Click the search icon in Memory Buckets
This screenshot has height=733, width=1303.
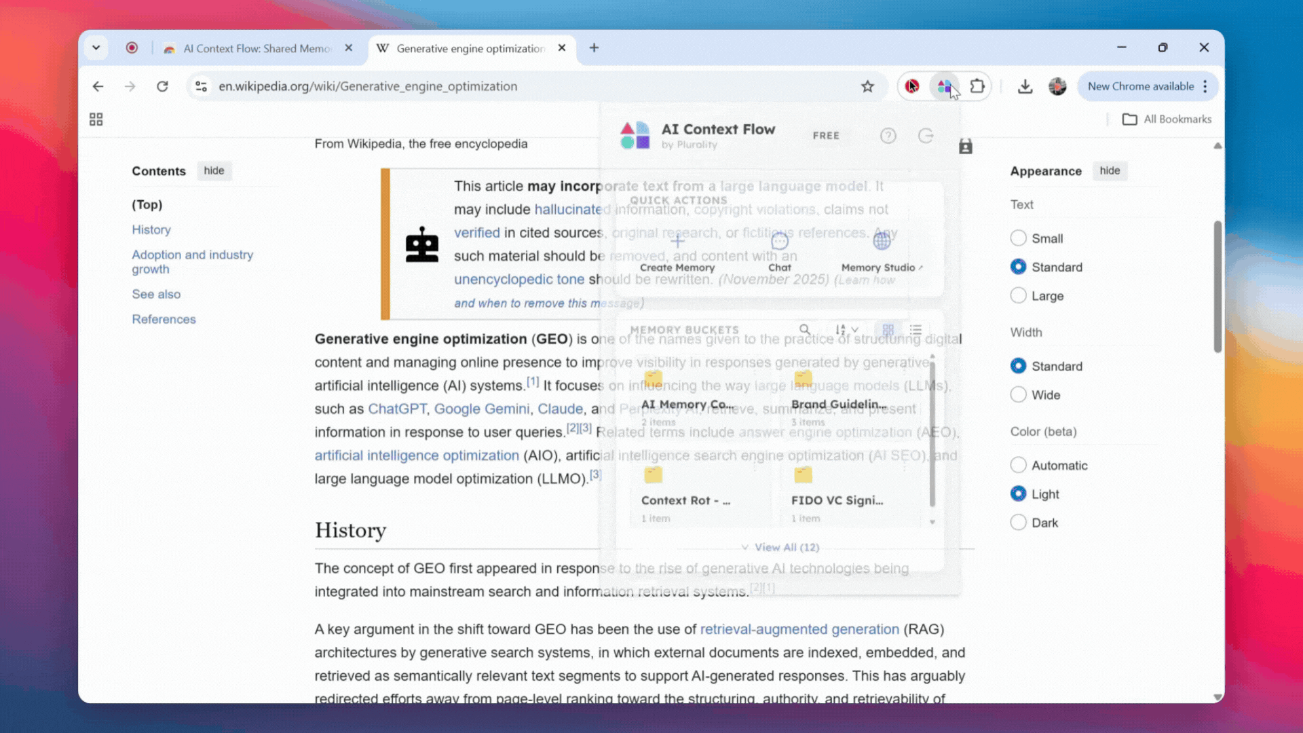(x=805, y=330)
